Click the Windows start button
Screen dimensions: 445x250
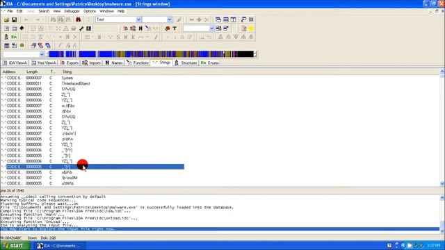tap(15, 245)
